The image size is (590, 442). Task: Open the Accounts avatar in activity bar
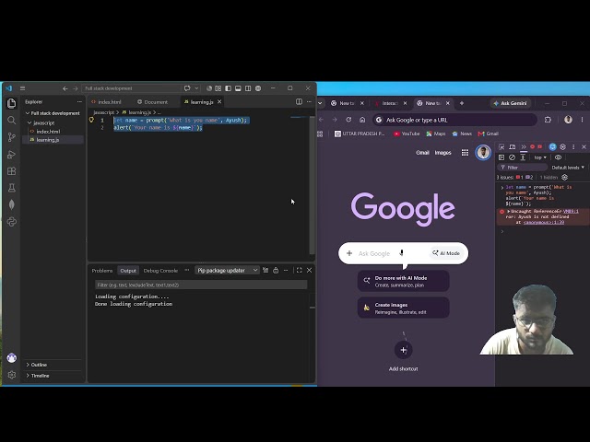(12, 358)
